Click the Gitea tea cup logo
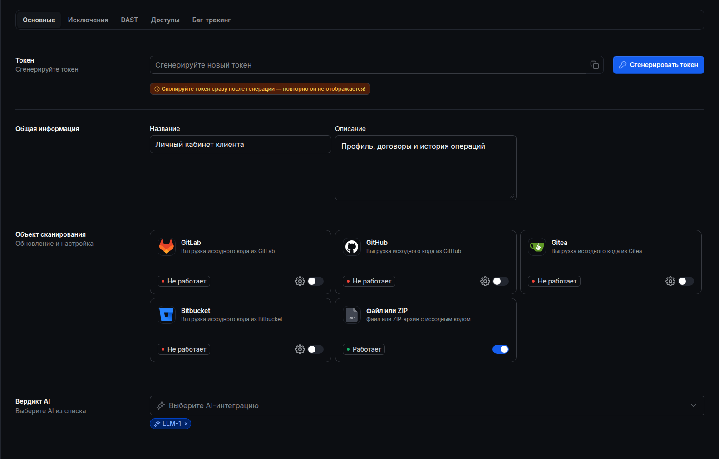 [537, 247]
